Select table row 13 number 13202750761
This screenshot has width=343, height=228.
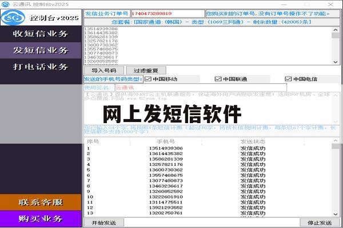point(166,213)
